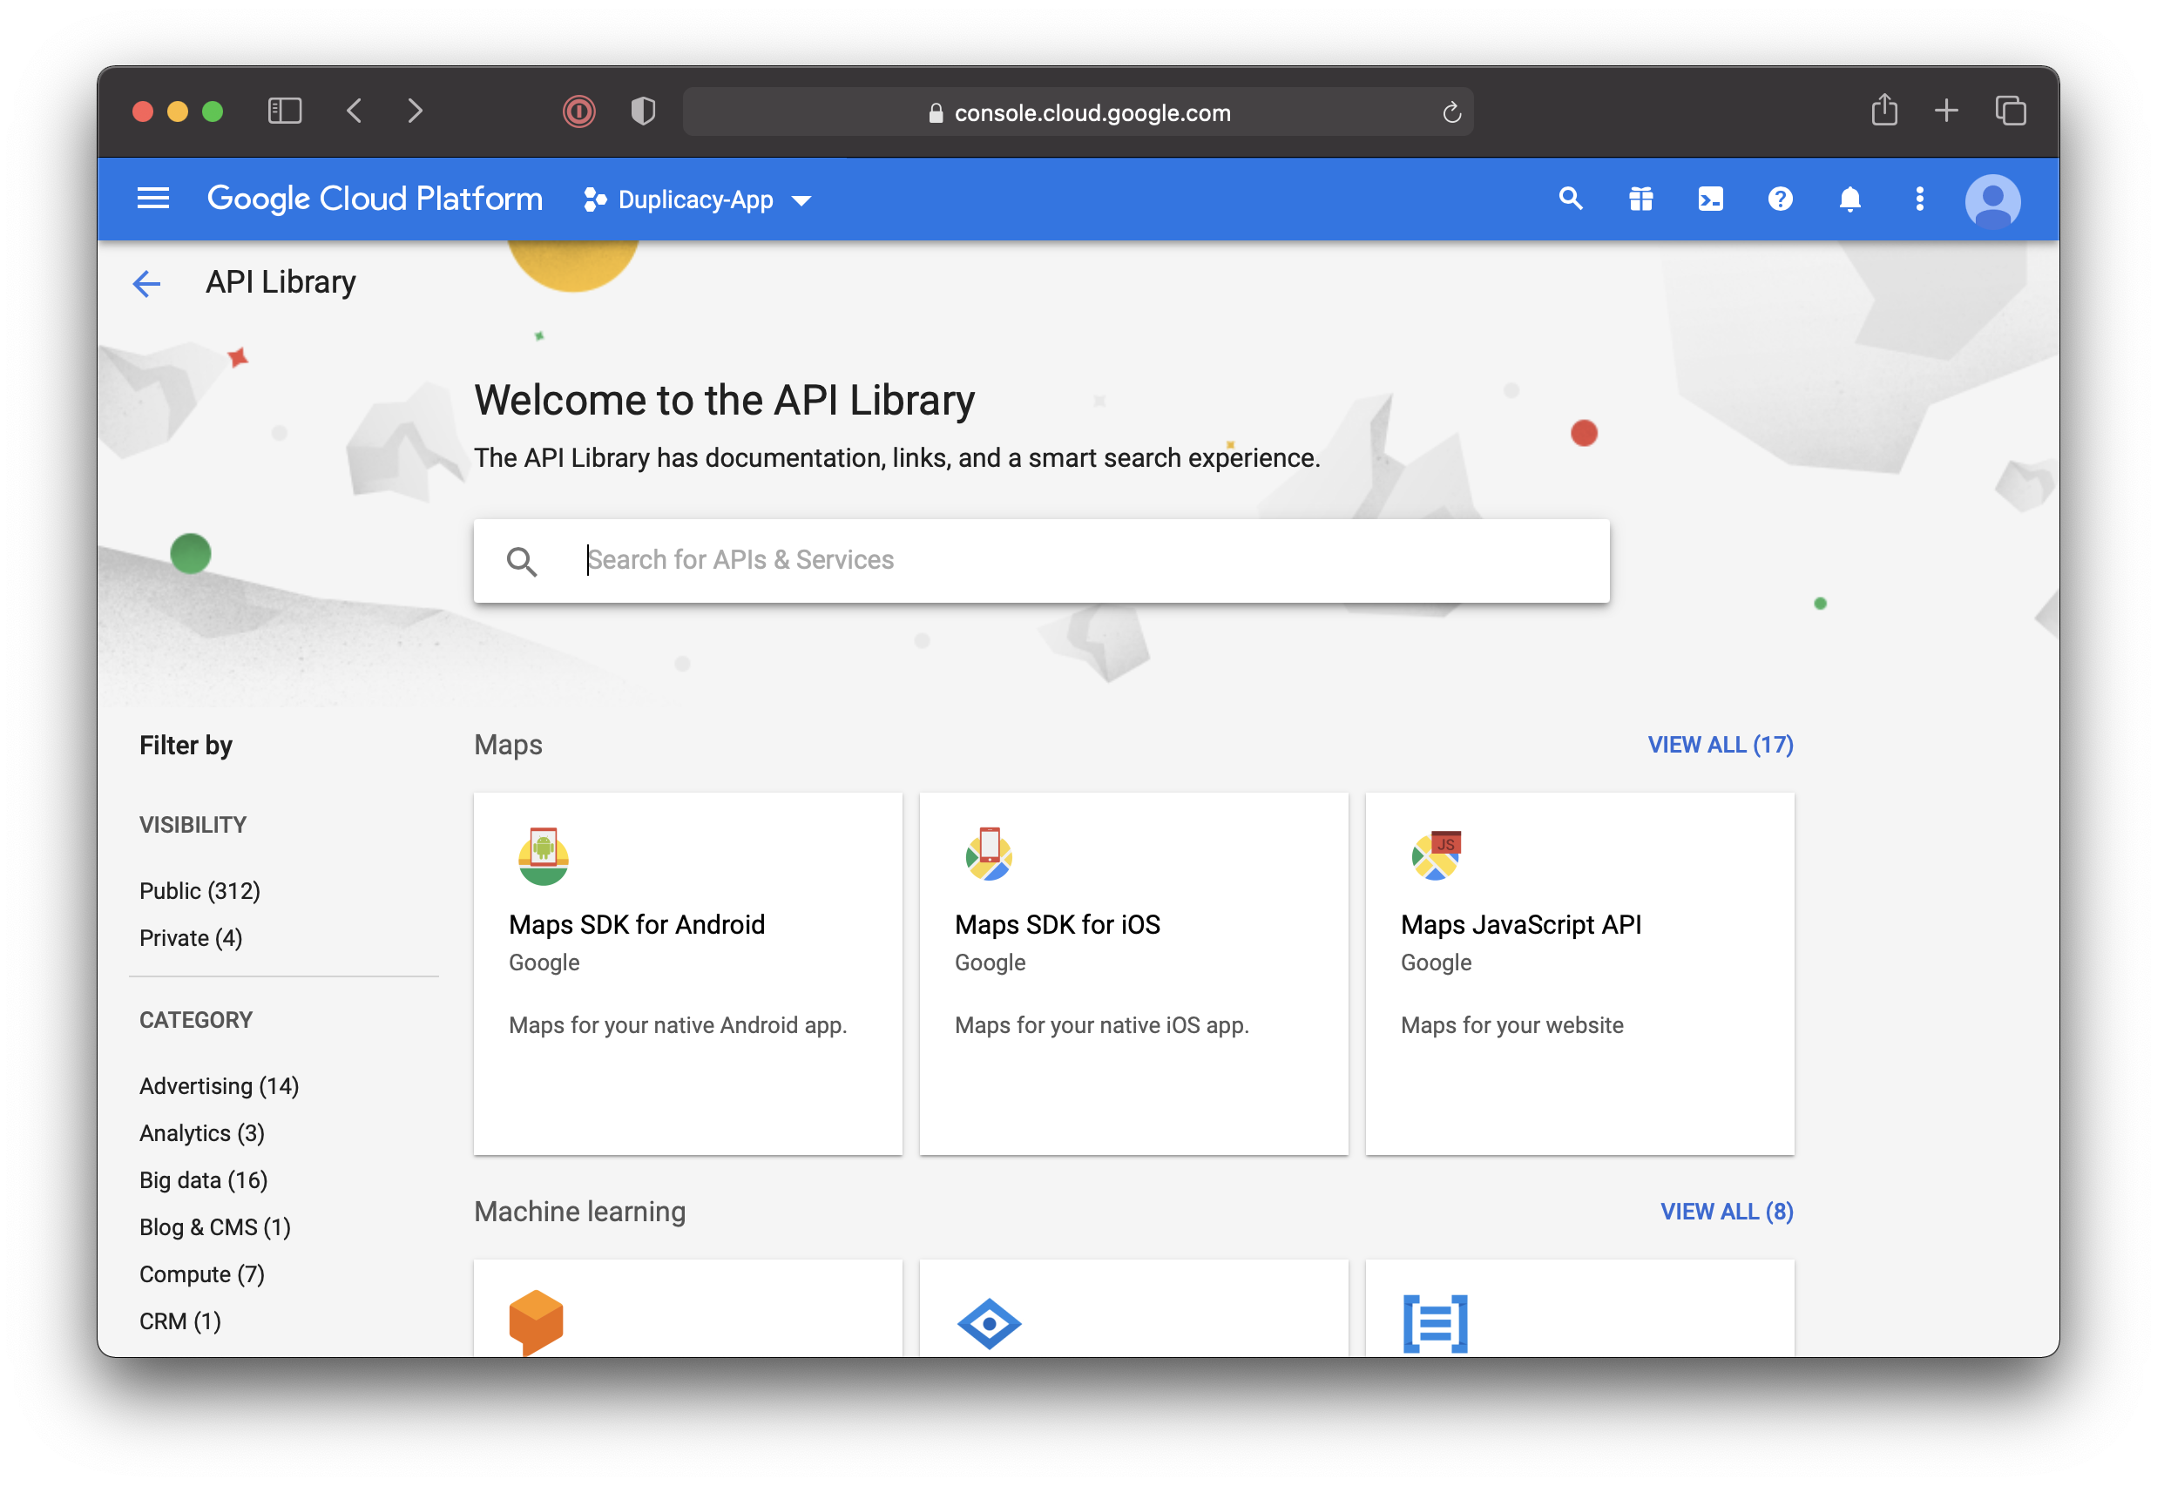The image size is (2157, 1486).
Task: Open the gift free trial icon
Action: [1640, 199]
